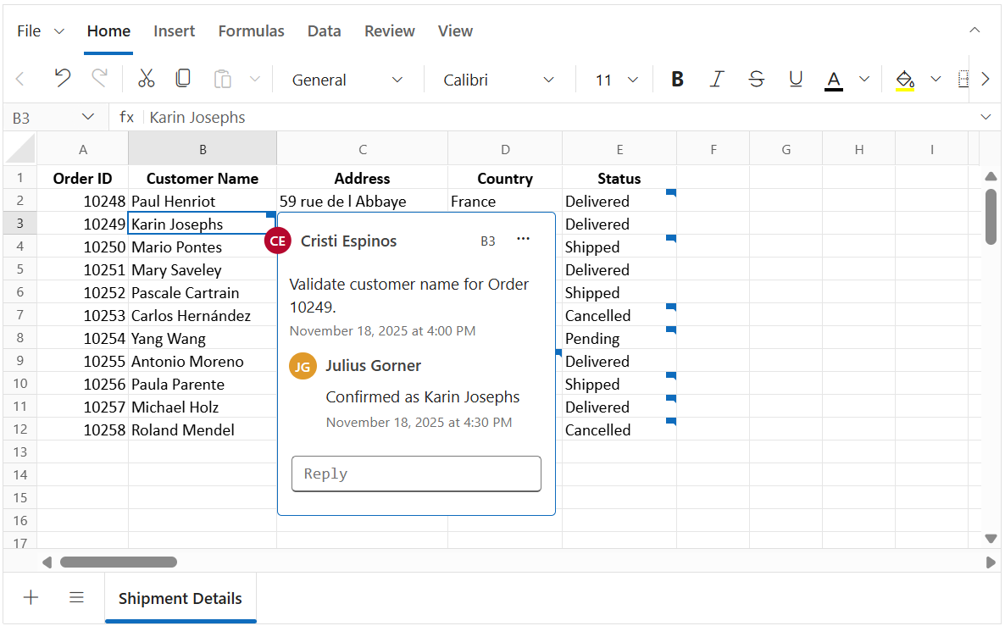Open the font color dropdown arrow
The height and width of the screenshot is (626, 1005).
pos(864,80)
